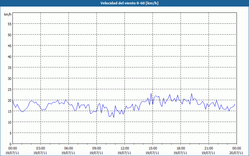Click the '00:00' time label above '20/07/11'
The height and width of the screenshot is (156, 249).
point(237,149)
